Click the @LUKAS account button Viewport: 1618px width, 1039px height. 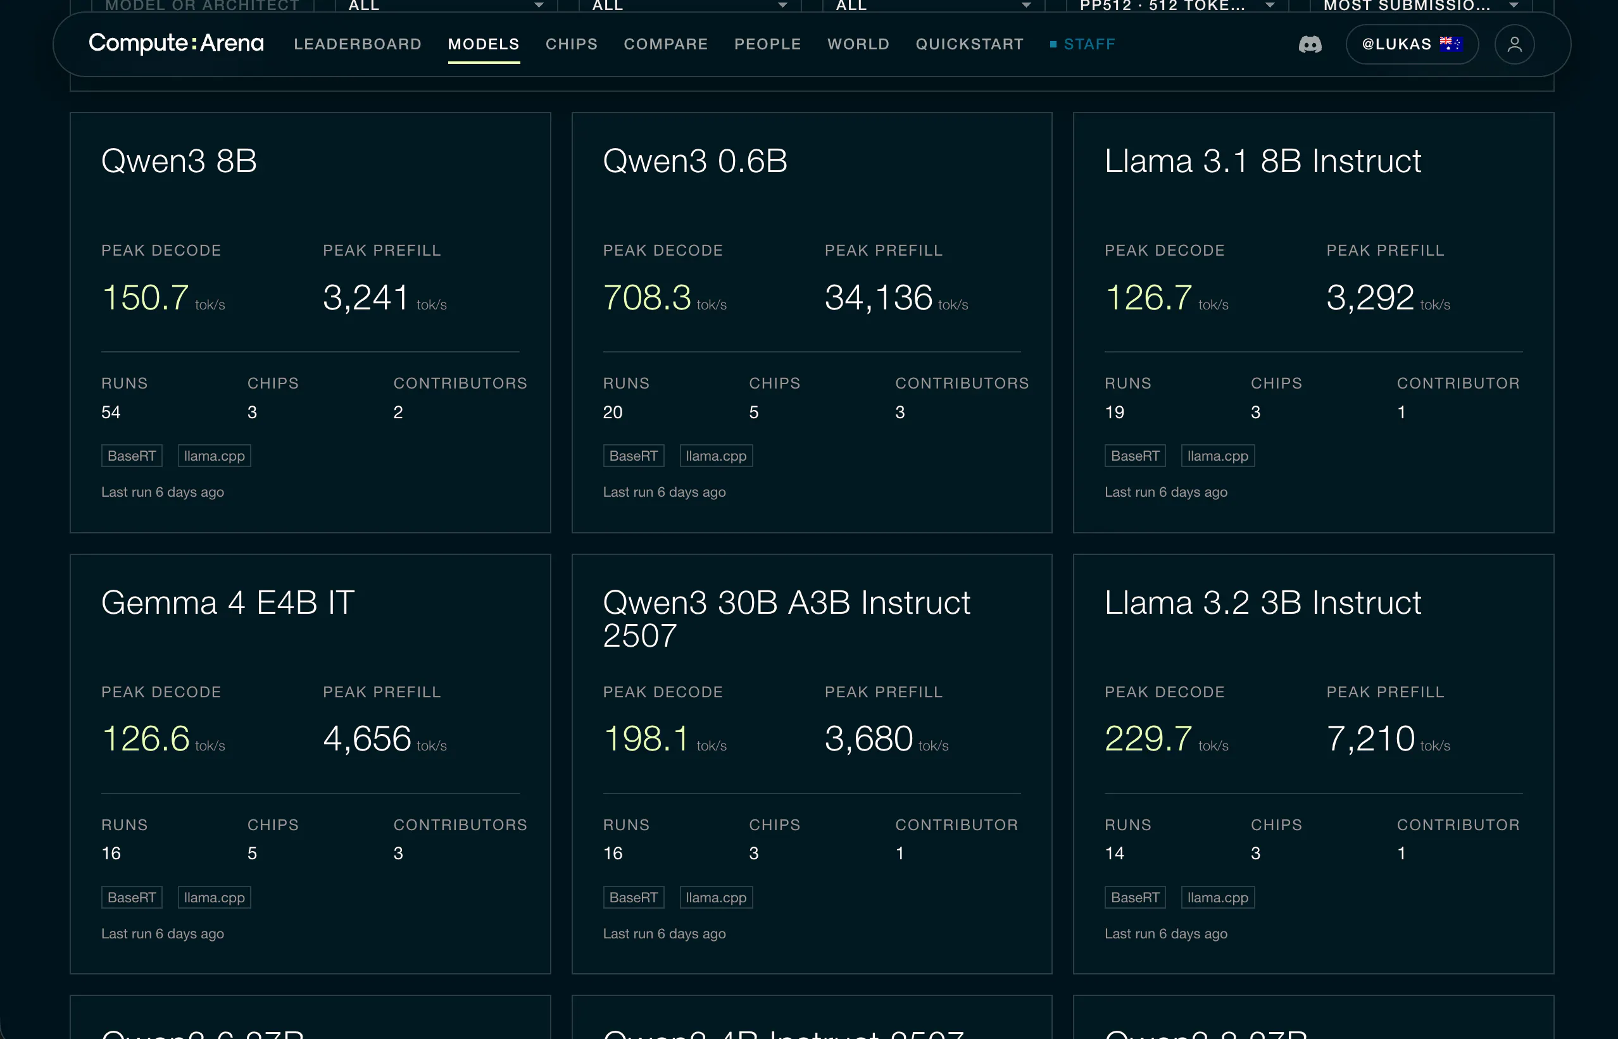tap(1412, 44)
